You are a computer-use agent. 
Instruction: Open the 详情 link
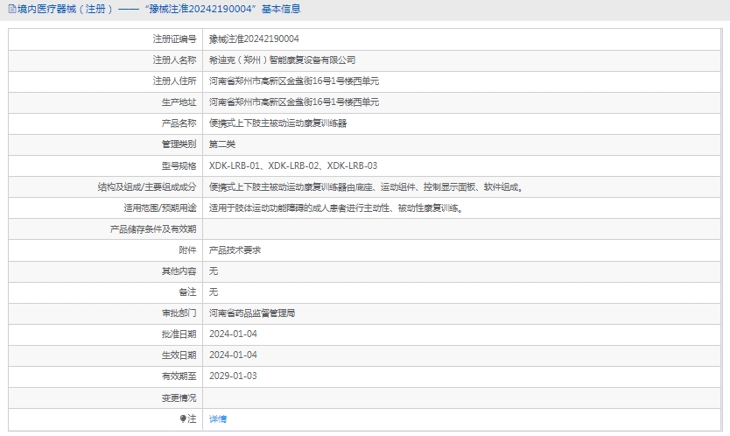[x=218, y=418]
